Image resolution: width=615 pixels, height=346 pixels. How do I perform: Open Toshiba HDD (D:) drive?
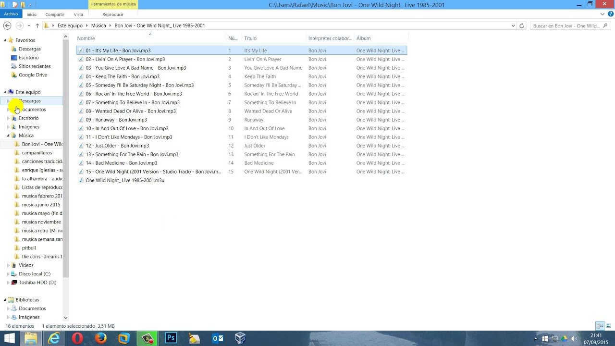[x=37, y=283]
